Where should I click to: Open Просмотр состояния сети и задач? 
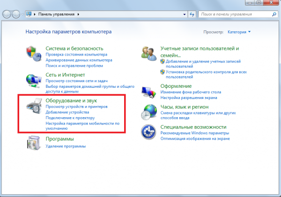(x=76, y=81)
